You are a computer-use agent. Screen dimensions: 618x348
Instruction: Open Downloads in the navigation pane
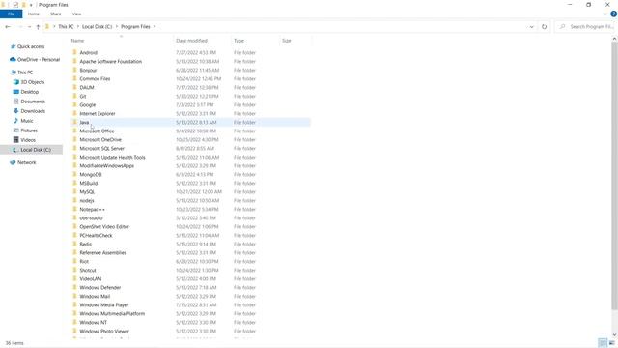(x=33, y=111)
